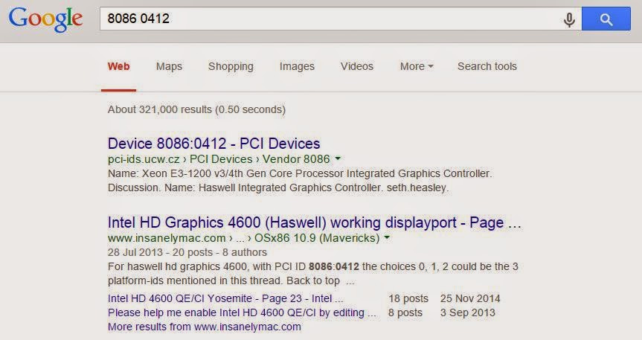
Task: Click the result count text About 321,000 results
Action: pos(196,110)
